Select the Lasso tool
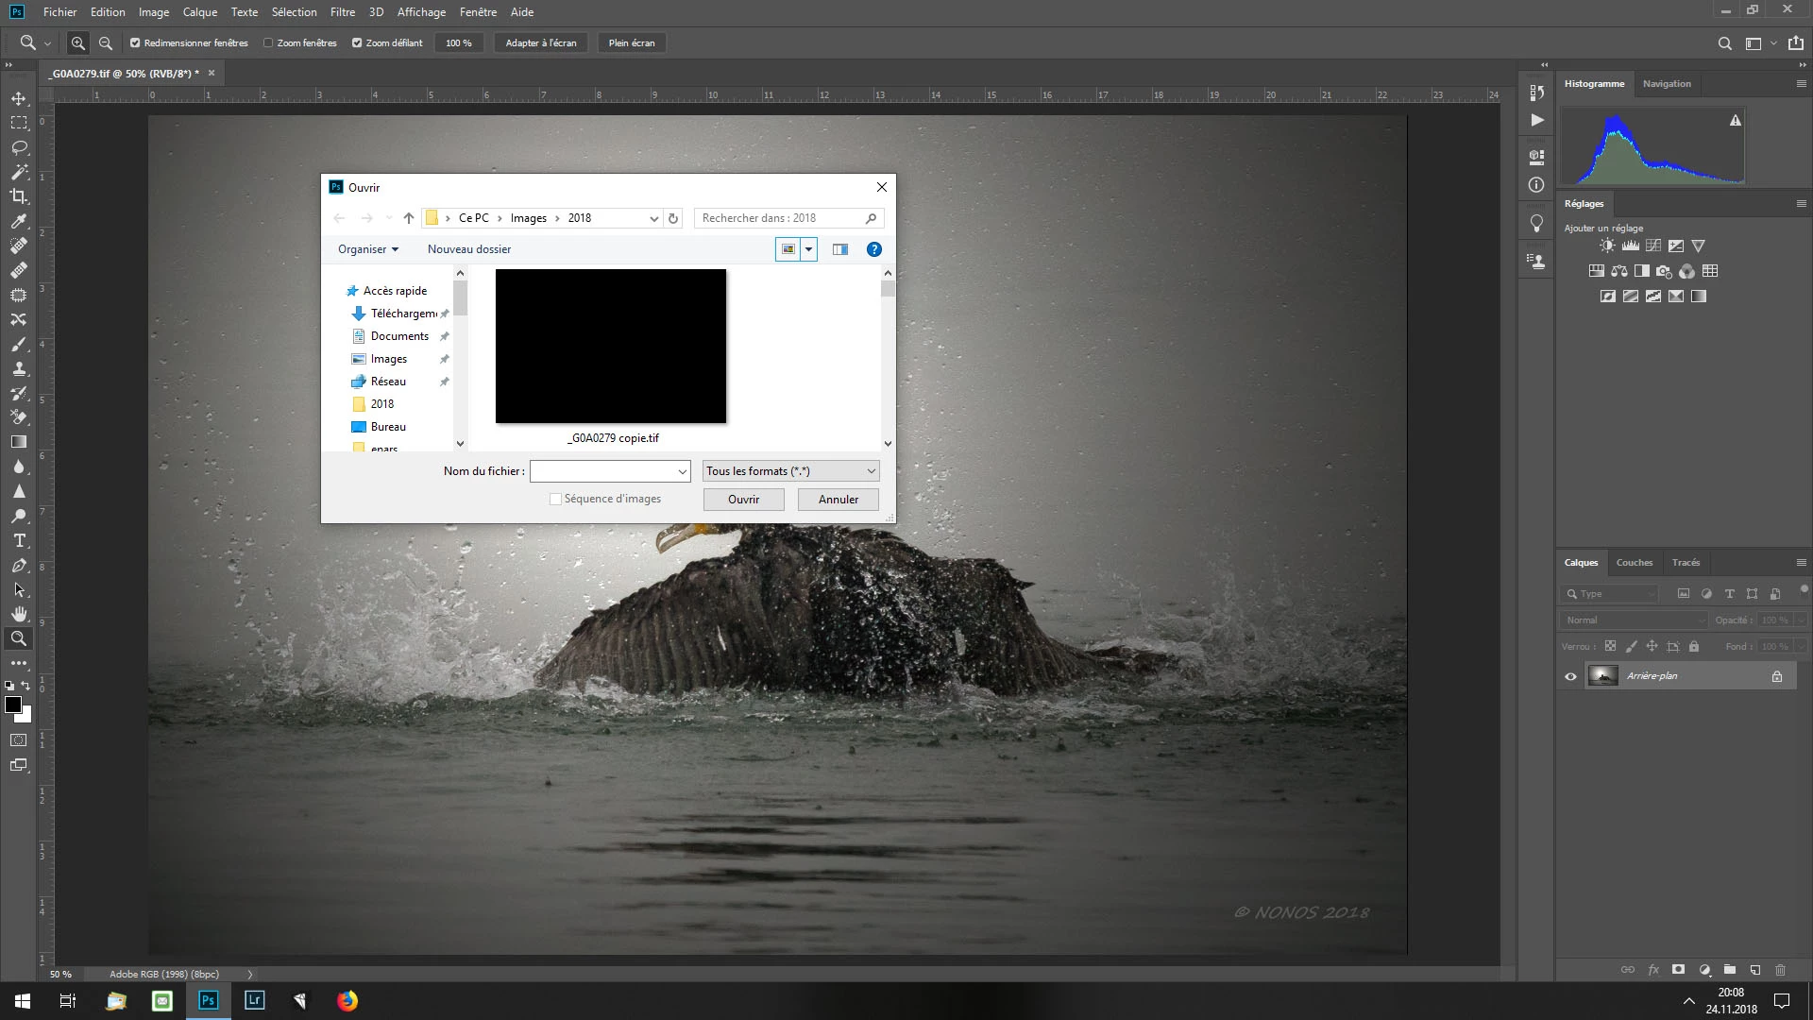 pos(19,148)
